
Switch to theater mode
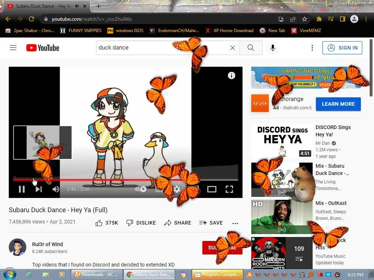point(212,189)
